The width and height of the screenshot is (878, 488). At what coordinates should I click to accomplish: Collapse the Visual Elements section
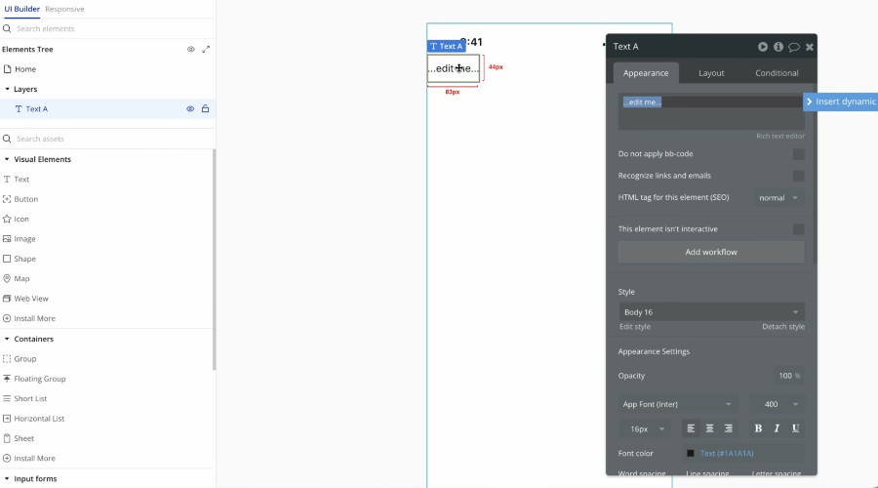coord(7,159)
